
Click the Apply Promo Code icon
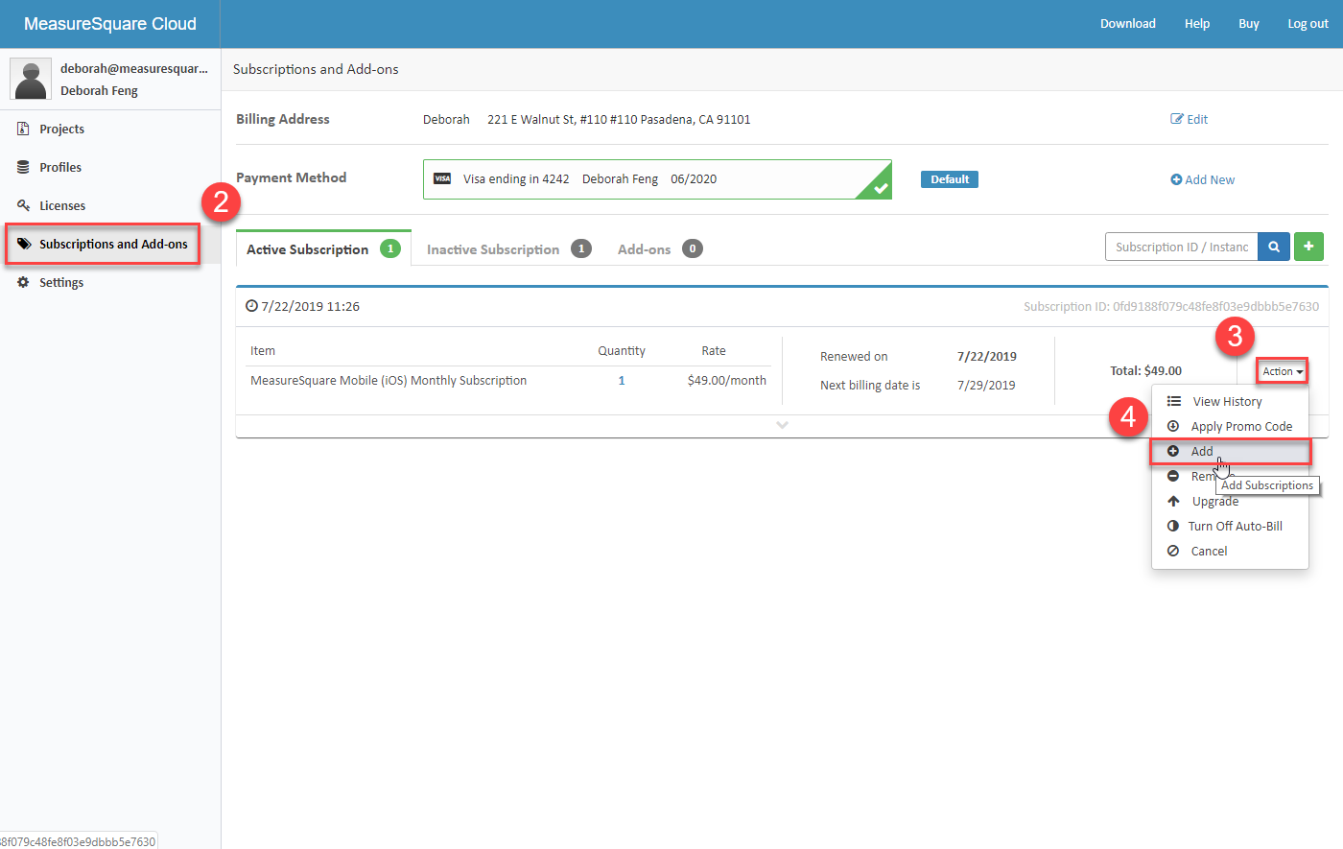(x=1173, y=426)
